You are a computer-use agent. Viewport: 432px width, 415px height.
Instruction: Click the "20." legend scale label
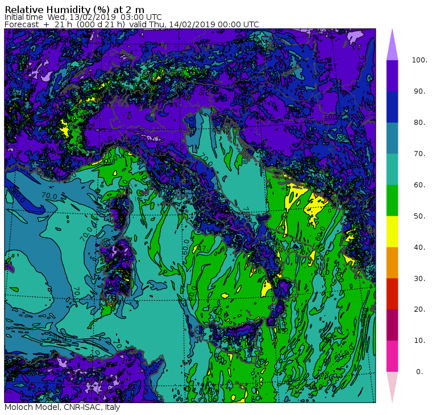pyautogui.click(x=419, y=309)
